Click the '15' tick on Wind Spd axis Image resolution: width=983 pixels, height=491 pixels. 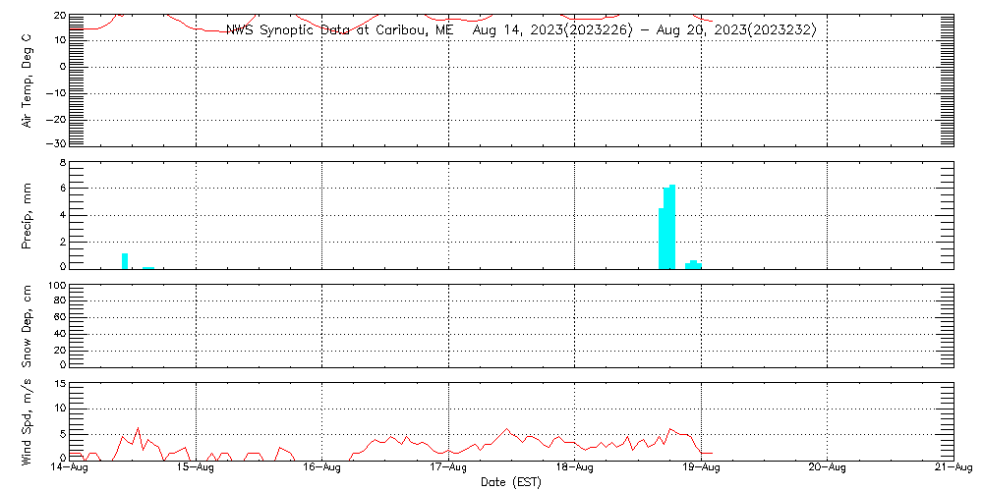pyautogui.click(x=60, y=384)
